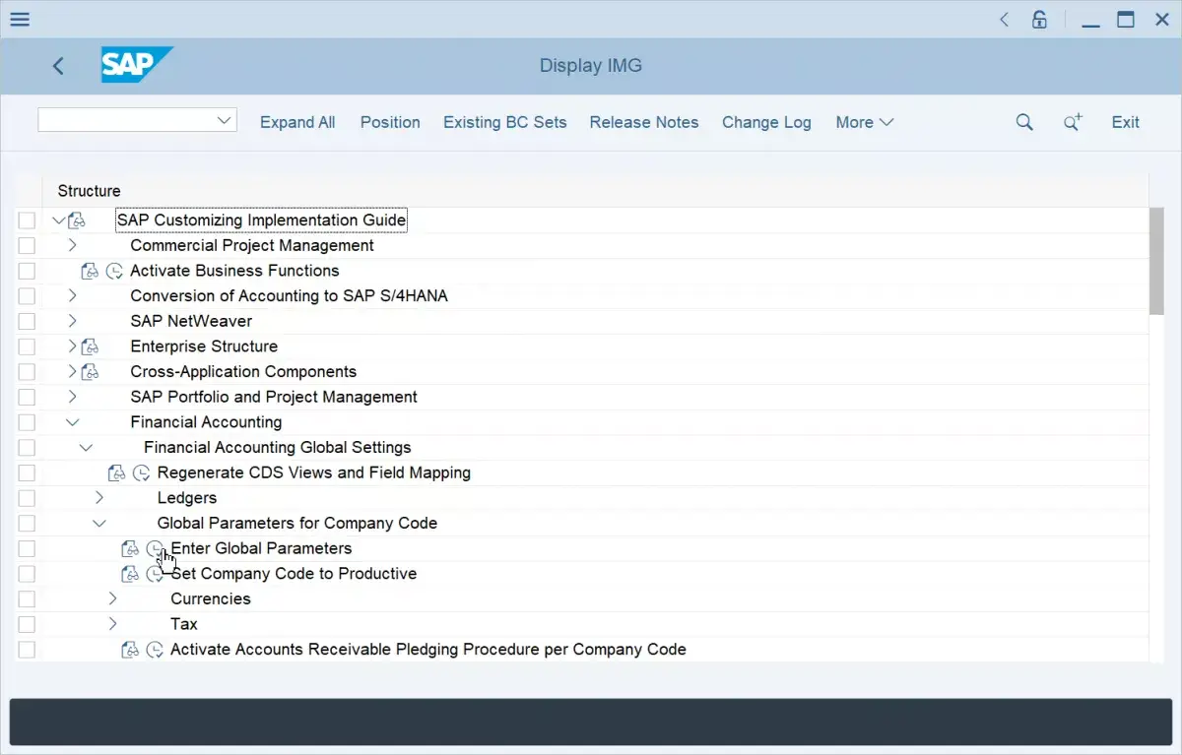Expand Conversion of Accounting to SAP S/4HANA

(x=72, y=295)
